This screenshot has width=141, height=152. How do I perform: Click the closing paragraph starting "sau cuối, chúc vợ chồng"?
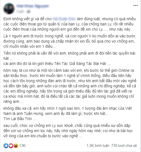click(x=68, y=131)
